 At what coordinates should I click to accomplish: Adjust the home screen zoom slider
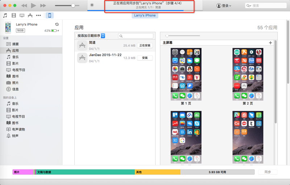[167, 35]
